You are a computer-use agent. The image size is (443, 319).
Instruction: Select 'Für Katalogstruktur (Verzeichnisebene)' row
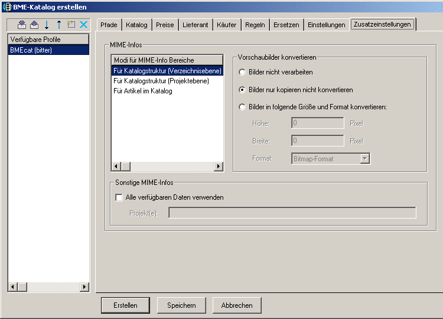tap(167, 71)
